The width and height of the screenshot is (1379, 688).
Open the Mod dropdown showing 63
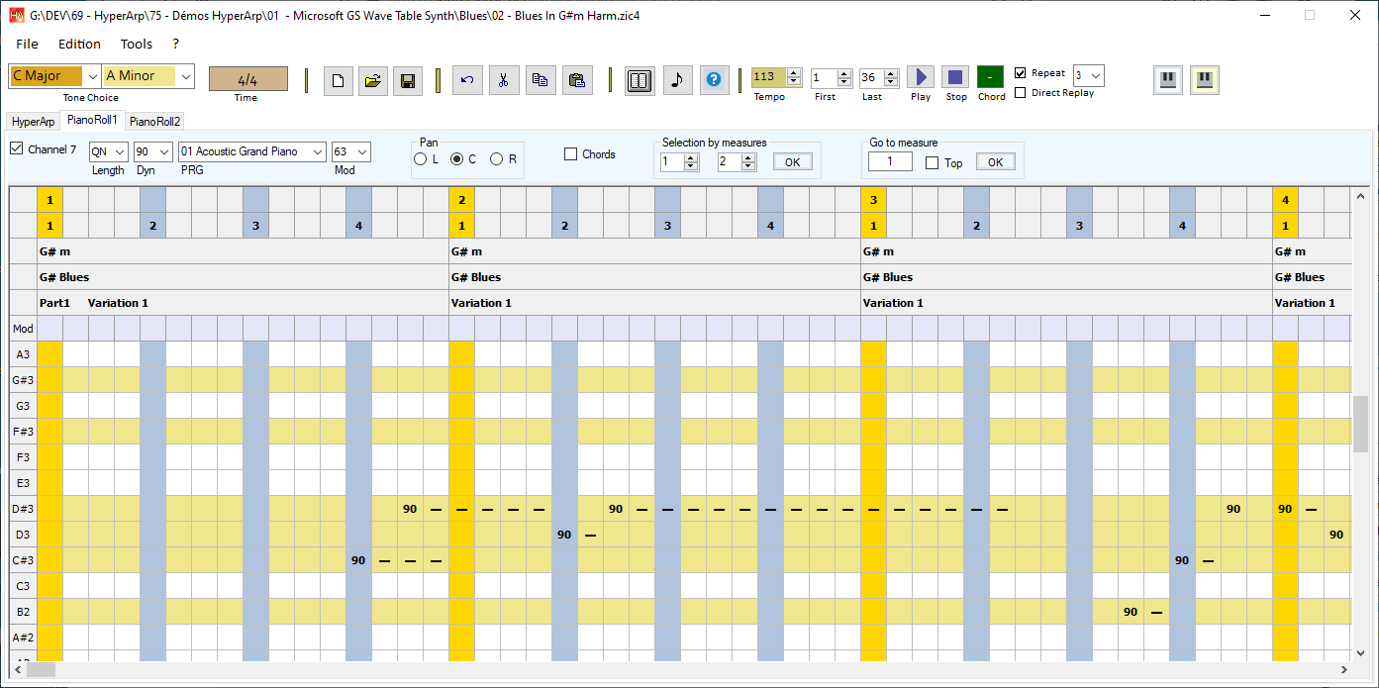coord(362,152)
